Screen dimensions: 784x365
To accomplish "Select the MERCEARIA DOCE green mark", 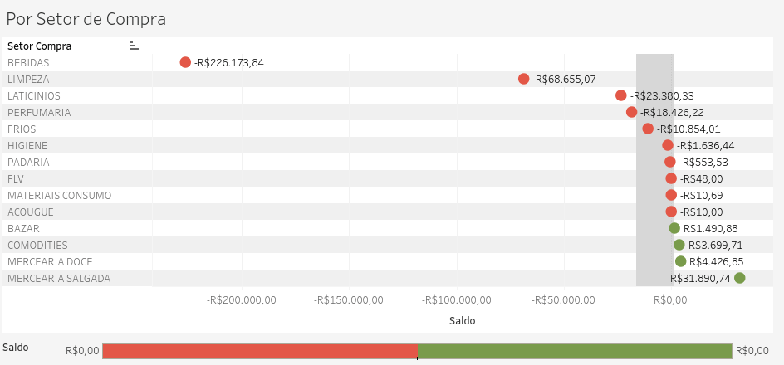I will point(680,261).
